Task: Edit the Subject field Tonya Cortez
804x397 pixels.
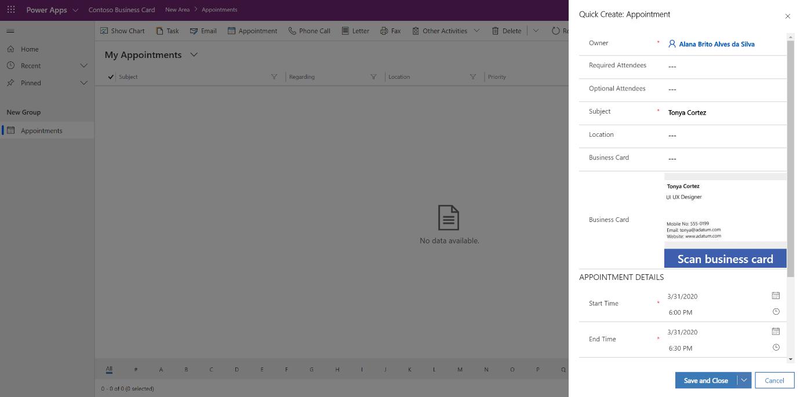Action: tap(725, 112)
